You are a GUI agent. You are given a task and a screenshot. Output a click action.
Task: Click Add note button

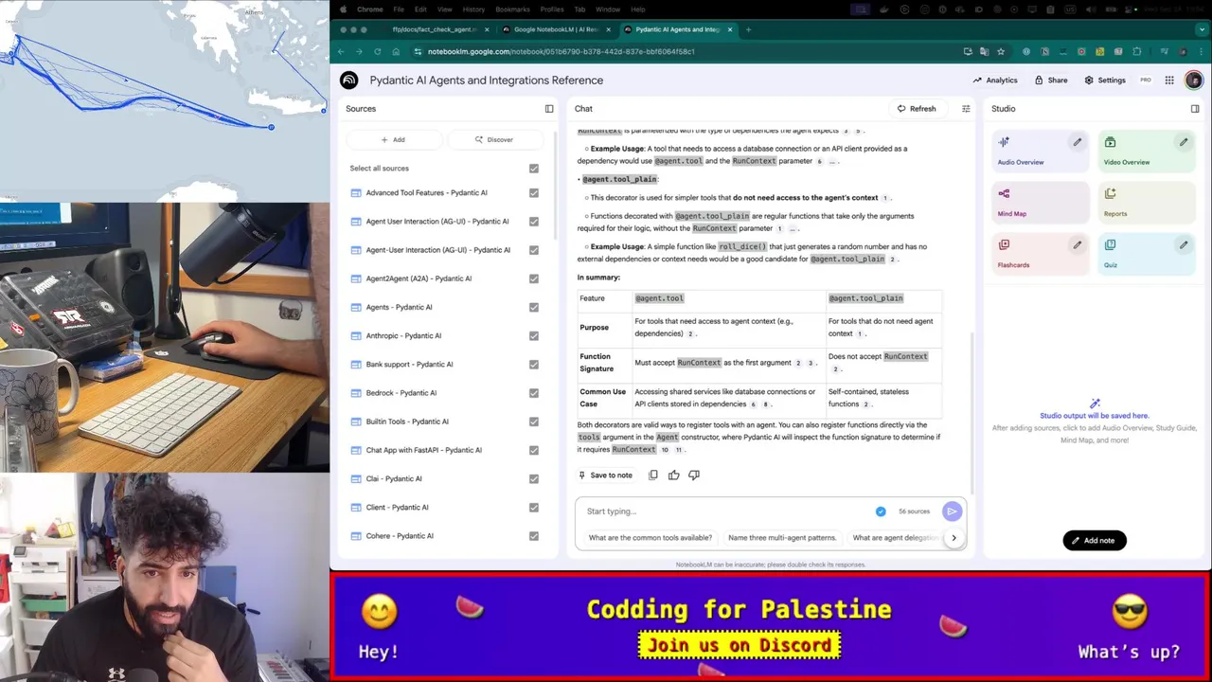(1094, 541)
